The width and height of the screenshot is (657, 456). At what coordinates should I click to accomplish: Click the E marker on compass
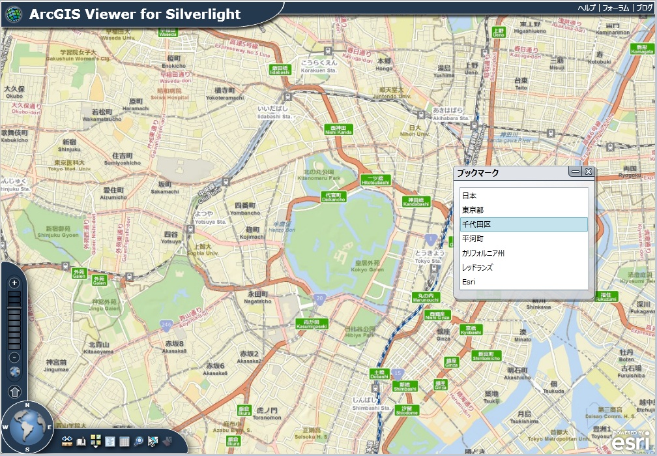click(x=50, y=427)
